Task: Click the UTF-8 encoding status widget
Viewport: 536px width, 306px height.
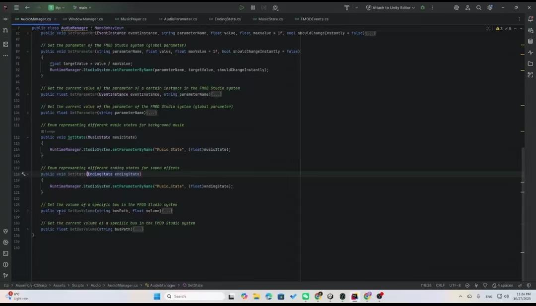Action: pyautogui.click(x=455, y=285)
